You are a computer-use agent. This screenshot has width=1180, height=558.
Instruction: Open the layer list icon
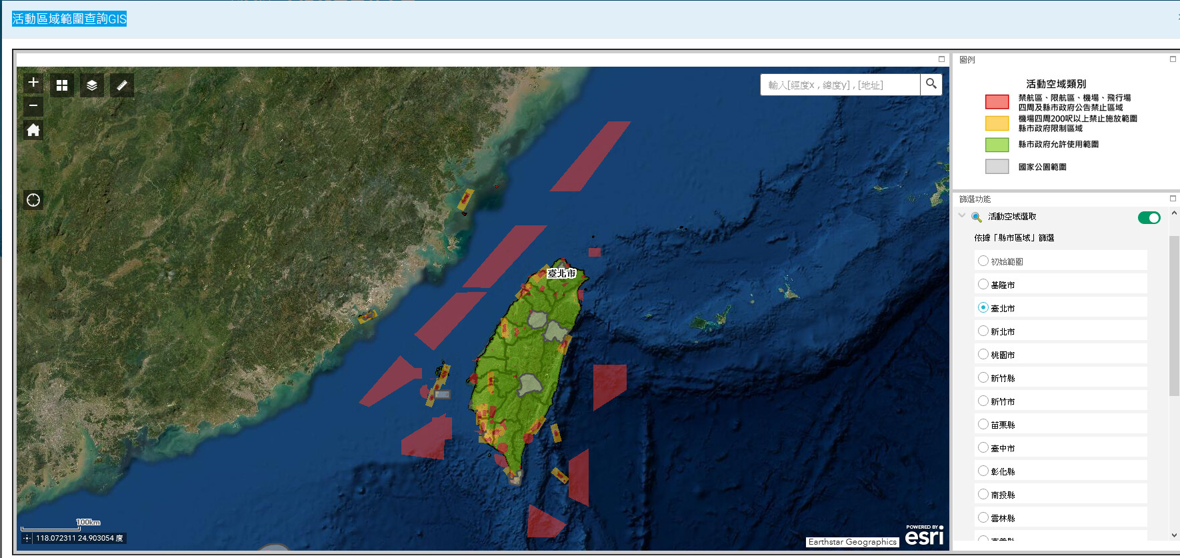point(92,85)
